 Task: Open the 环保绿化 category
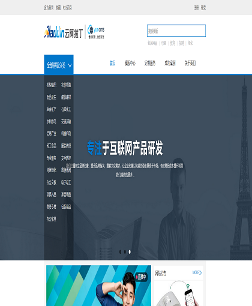click(52, 170)
